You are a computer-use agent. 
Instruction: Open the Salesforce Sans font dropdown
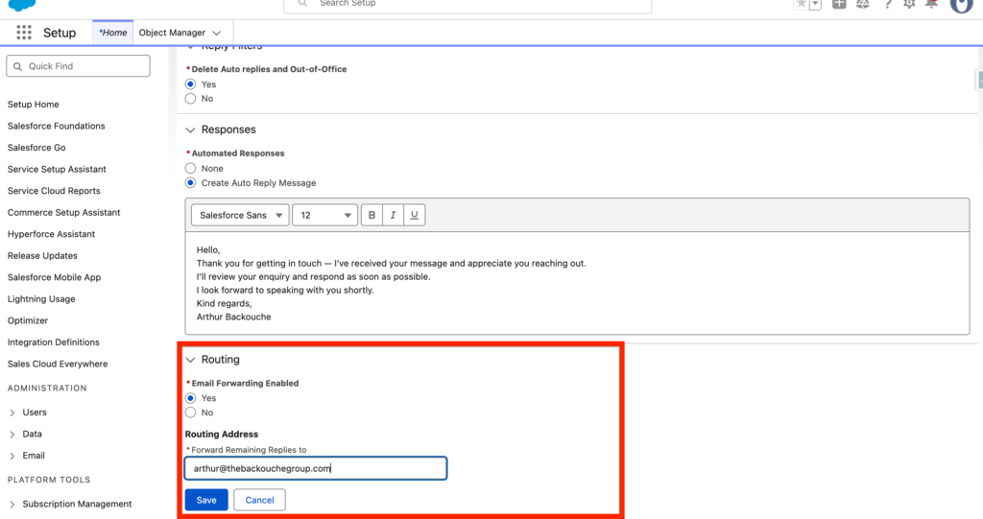(240, 216)
